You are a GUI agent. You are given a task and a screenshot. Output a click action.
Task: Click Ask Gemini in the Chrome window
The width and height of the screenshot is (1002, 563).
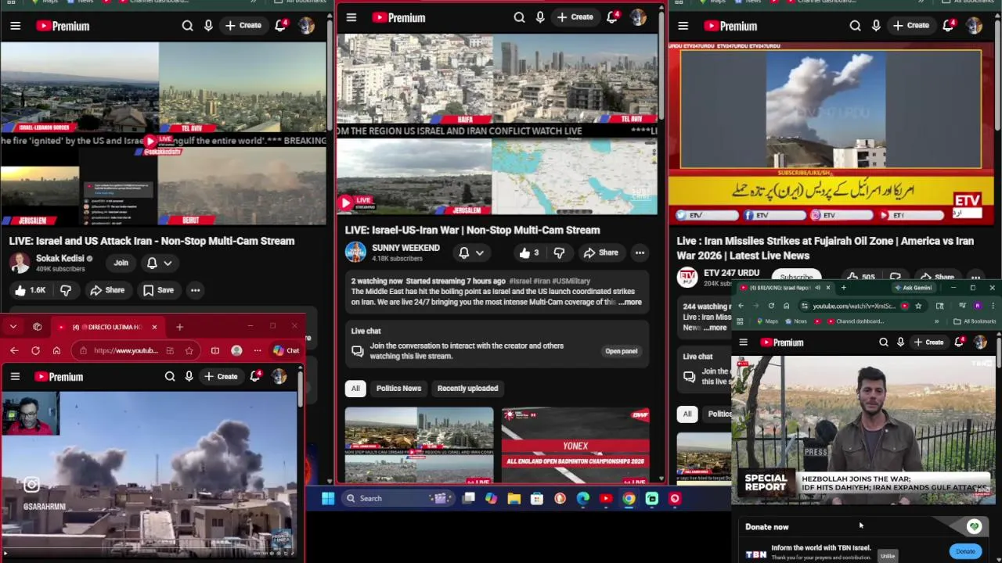912,288
